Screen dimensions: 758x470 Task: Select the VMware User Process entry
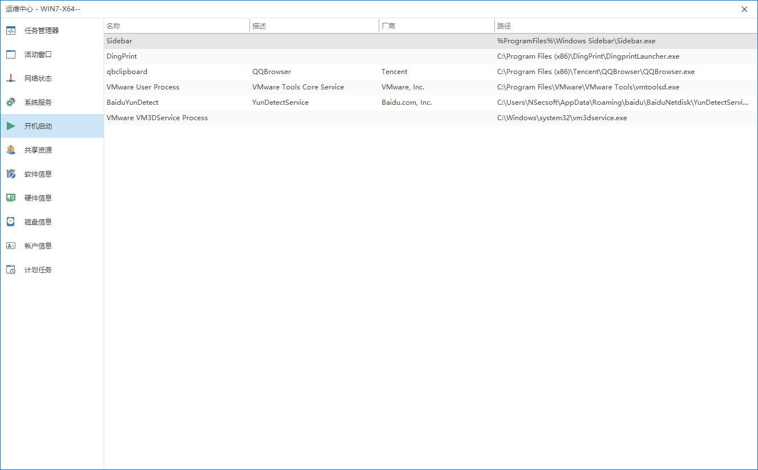(431, 87)
